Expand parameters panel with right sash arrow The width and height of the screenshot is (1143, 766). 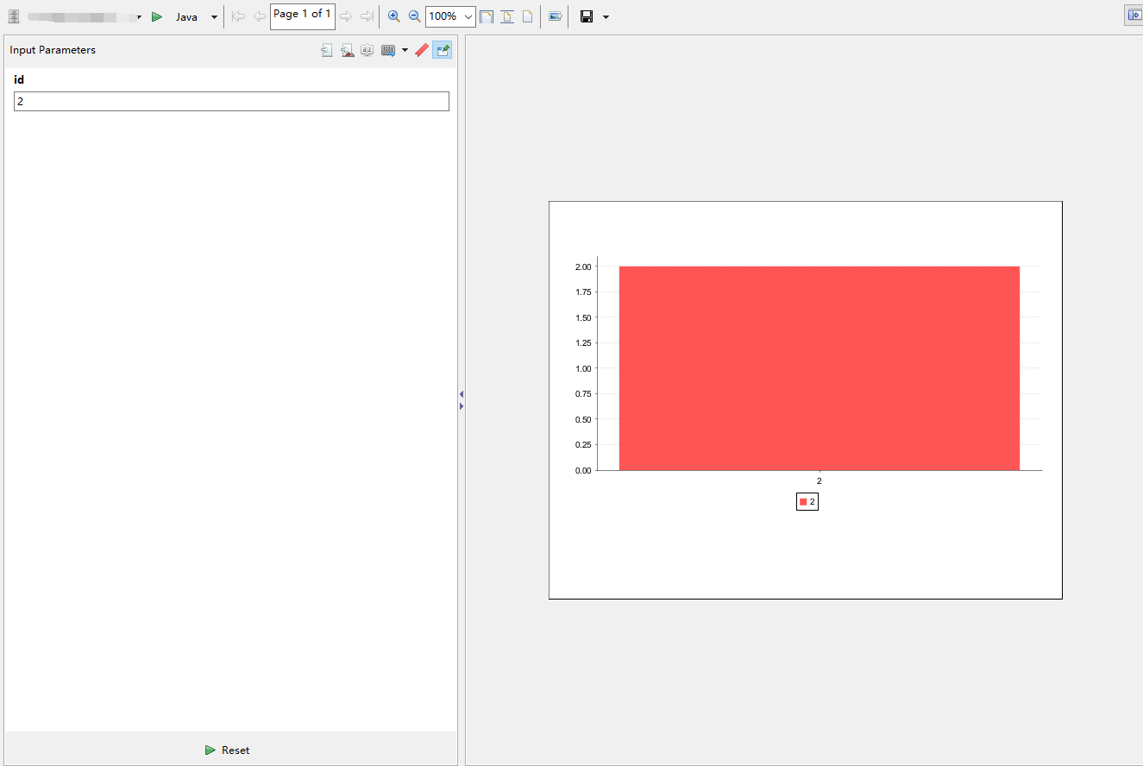click(462, 406)
